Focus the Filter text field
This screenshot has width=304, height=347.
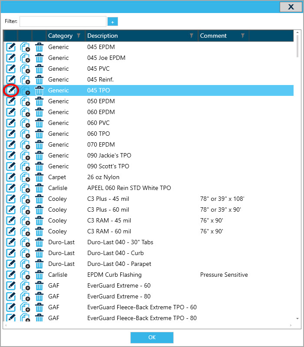click(x=63, y=21)
